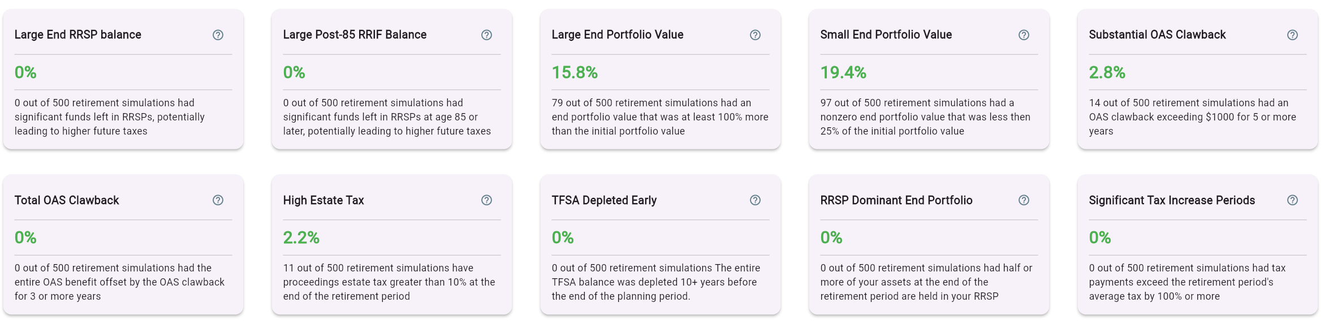Viewport: 1333px width, 328px height.
Task: Click the 19.4% Small End Portfolio figure
Action: [x=843, y=72]
